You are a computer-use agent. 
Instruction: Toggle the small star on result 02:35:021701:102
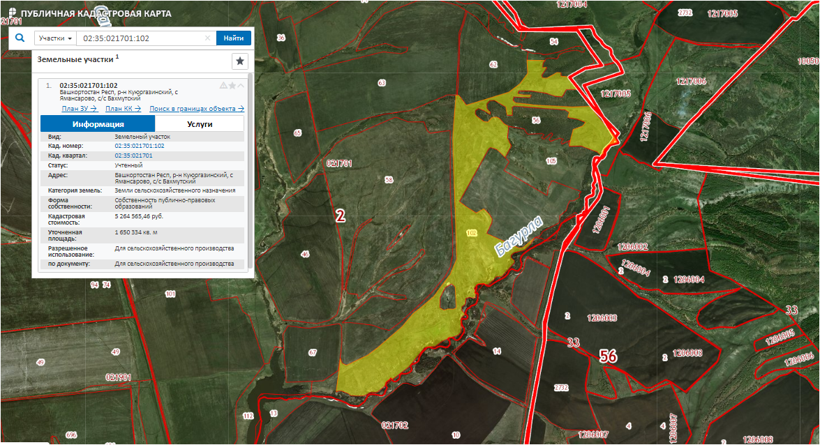coord(232,86)
